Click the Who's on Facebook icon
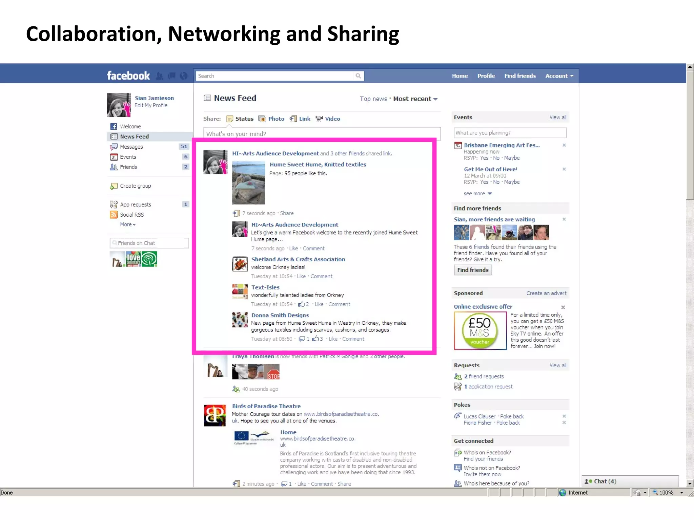 coord(458,453)
